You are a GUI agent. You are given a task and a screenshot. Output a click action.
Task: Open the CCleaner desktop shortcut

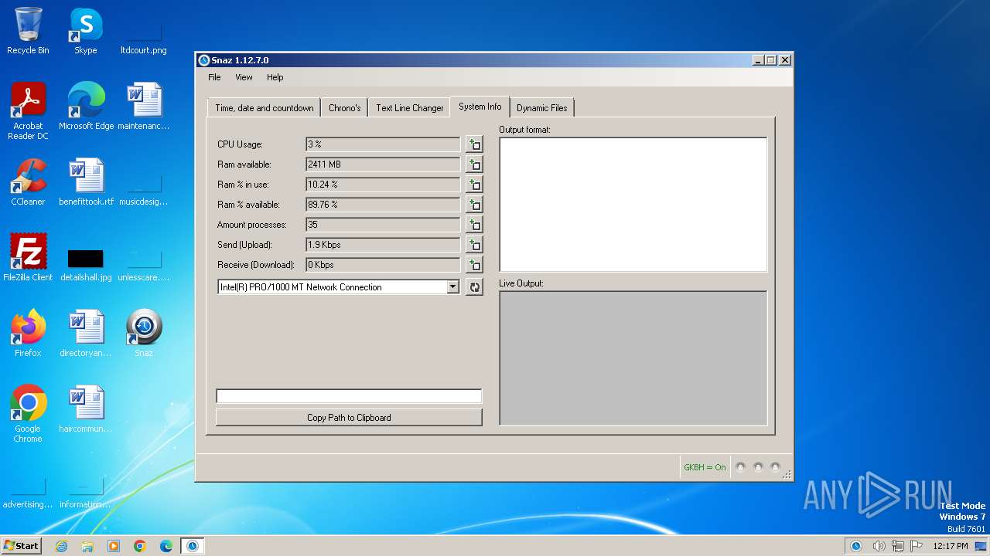pyautogui.click(x=28, y=182)
